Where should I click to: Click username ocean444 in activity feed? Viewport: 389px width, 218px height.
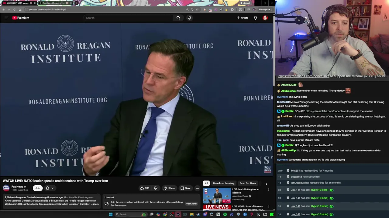pyautogui.click(x=296, y=177)
